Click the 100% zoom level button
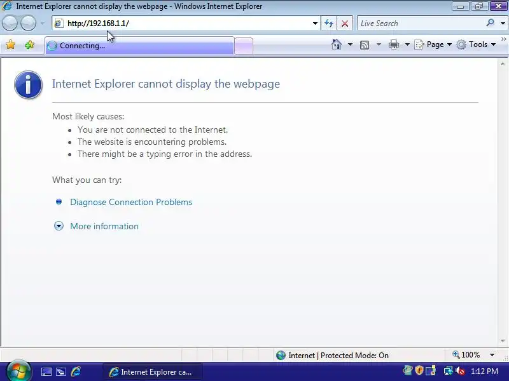The image size is (509, 381). (x=466, y=355)
